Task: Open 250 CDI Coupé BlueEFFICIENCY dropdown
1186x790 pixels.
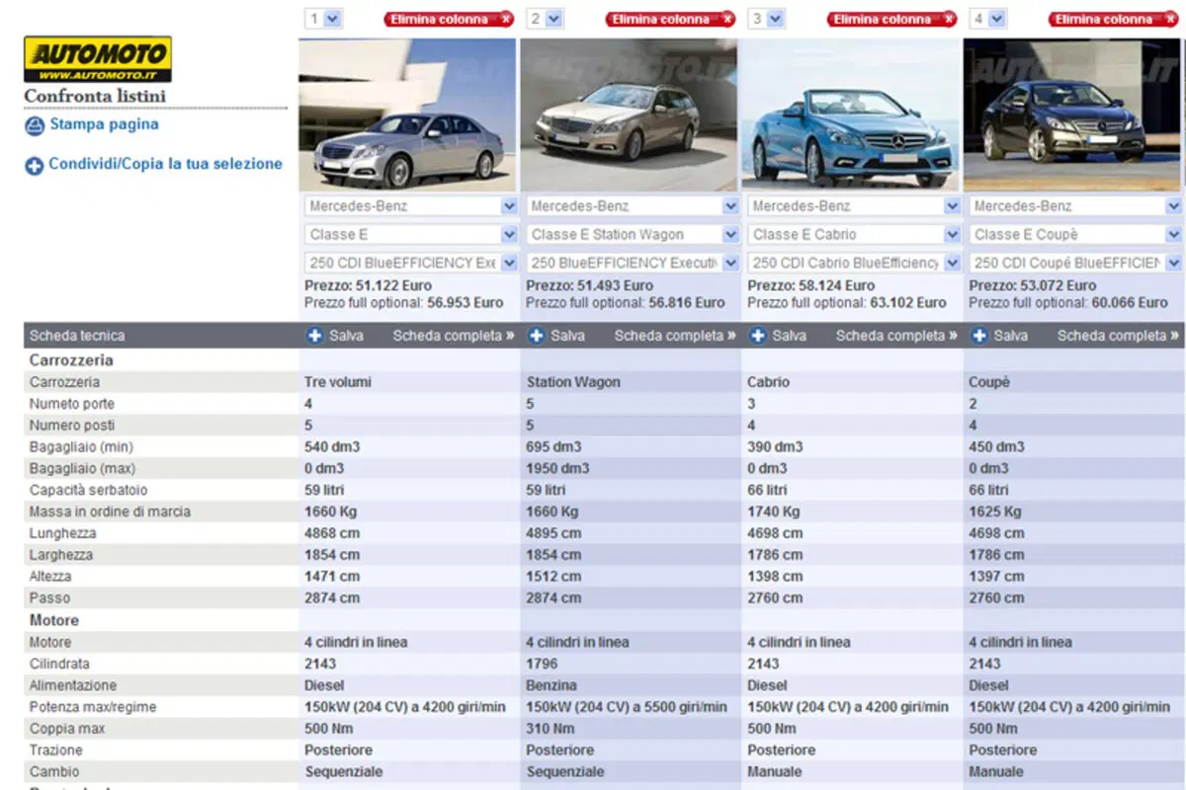Action: tap(1075, 264)
